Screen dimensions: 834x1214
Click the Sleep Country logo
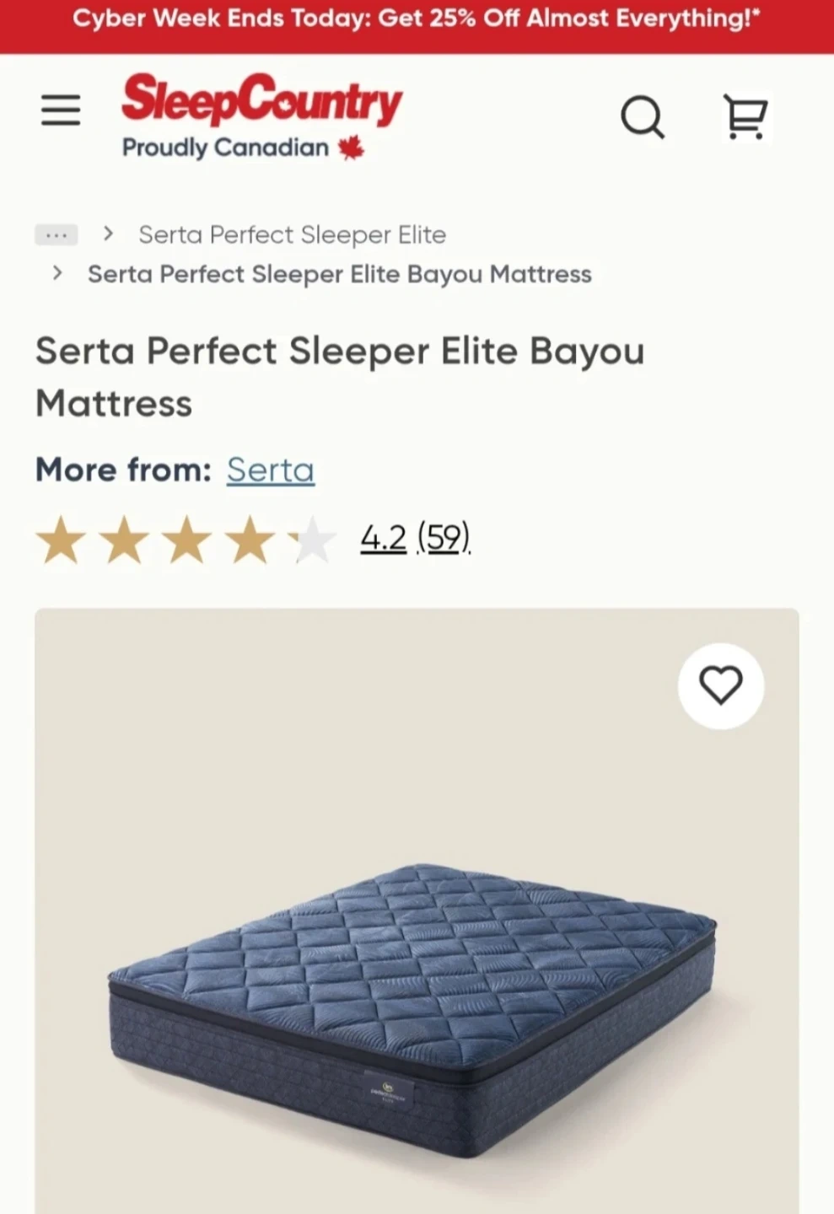262,99
